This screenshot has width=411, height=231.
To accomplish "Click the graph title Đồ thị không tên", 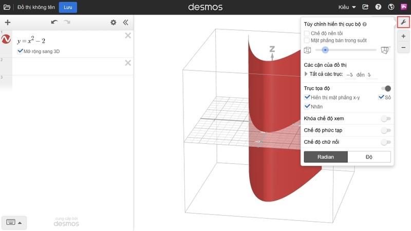I will pyautogui.click(x=36, y=7).
